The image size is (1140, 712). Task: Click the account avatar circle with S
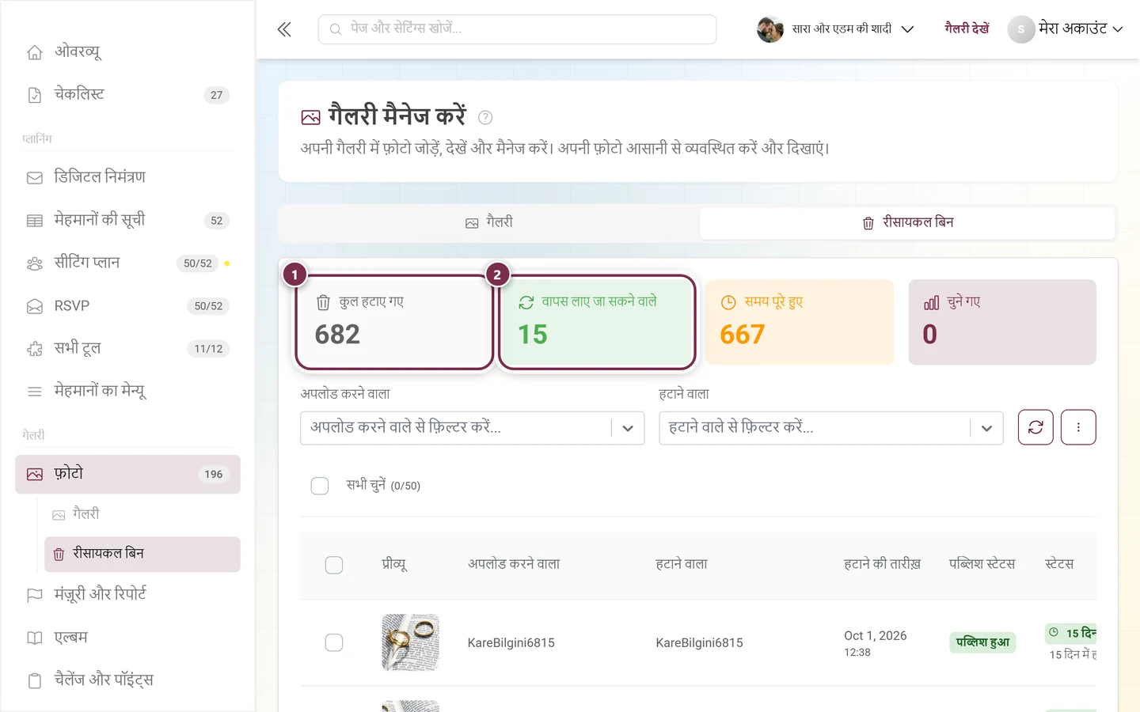1021,29
